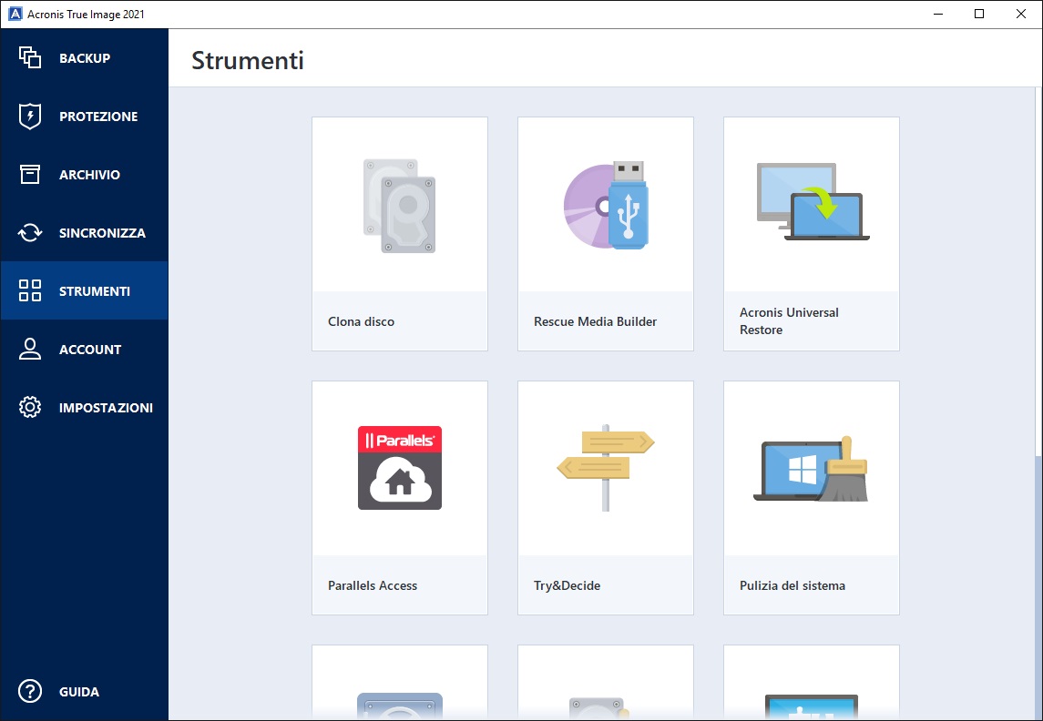Viewport: 1043px width, 721px height.
Task: Open Rescue Media Builder label
Action: (596, 321)
